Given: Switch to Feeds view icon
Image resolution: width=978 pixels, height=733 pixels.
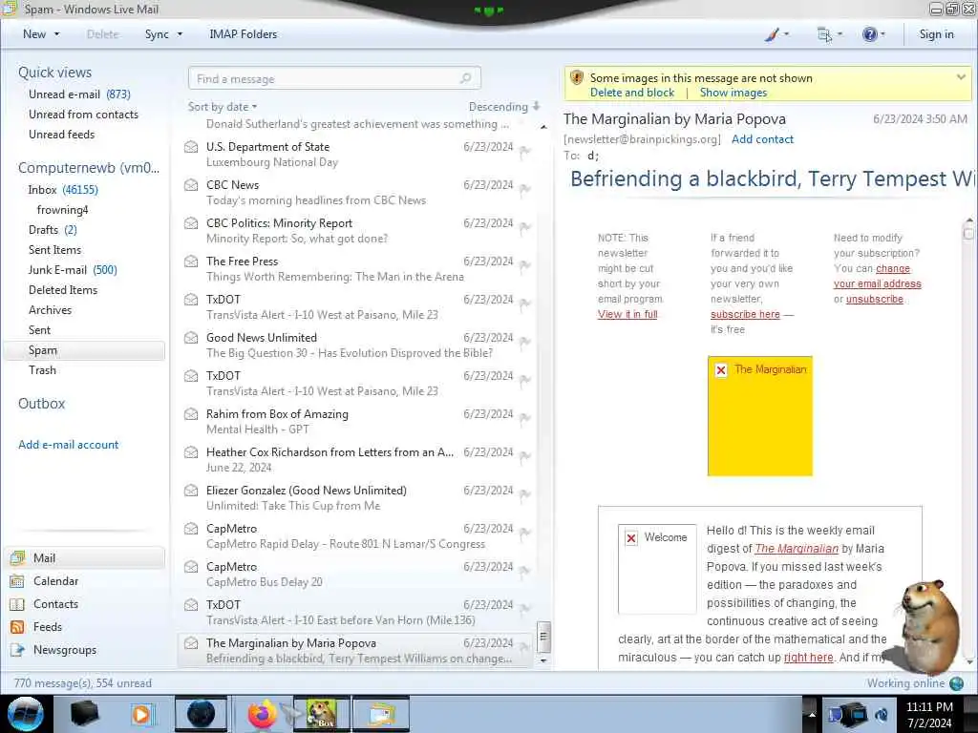Looking at the screenshot, I should [x=17, y=627].
